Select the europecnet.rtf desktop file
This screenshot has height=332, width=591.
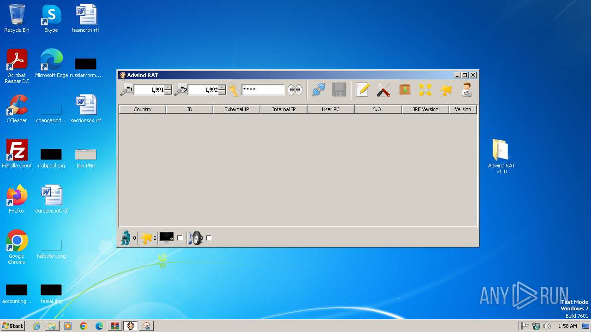[51, 199]
